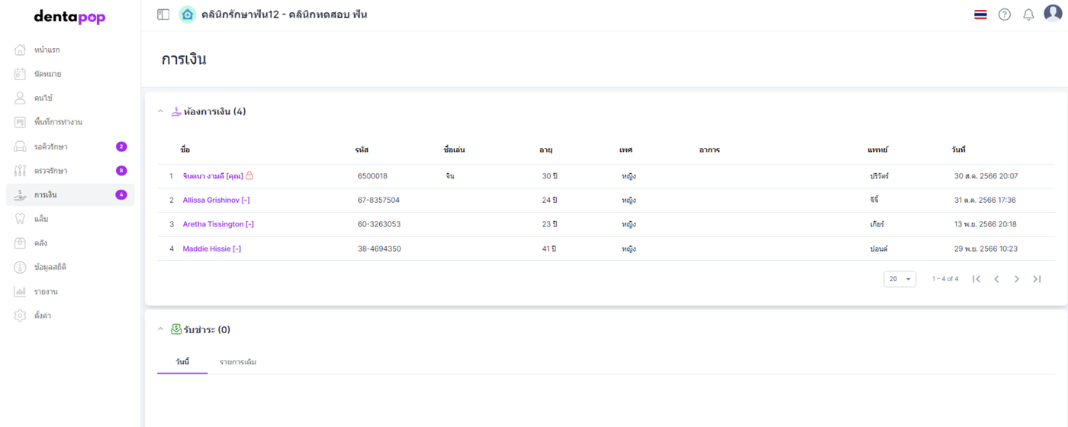The width and height of the screenshot is (1068, 427).
Task: Click the clinic home badge icon
Action: tap(188, 14)
